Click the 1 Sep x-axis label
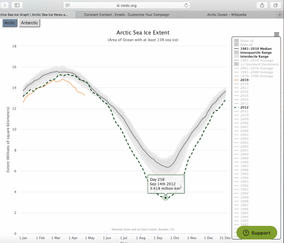 (x=158, y=238)
